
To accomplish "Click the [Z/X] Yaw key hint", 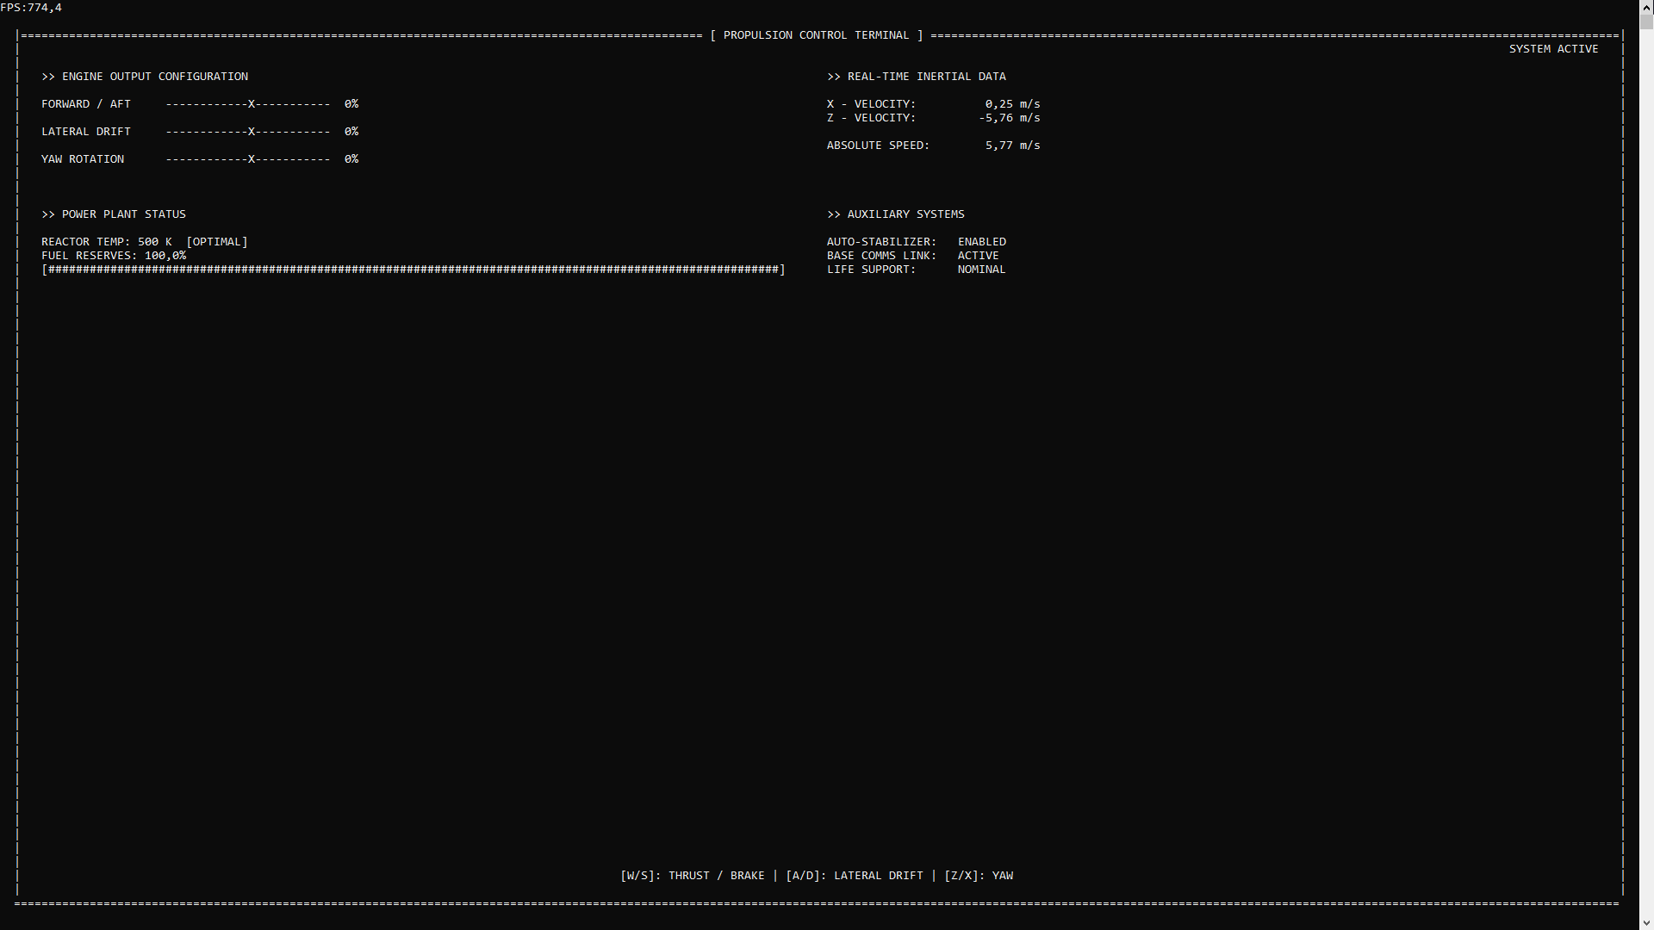I will (x=978, y=876).
